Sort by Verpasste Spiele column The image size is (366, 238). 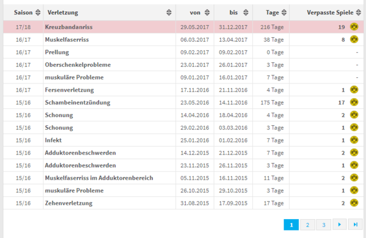pos(359,13)
